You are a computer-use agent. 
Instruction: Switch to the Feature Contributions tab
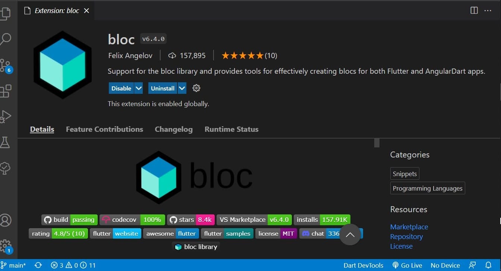point(104,129)
